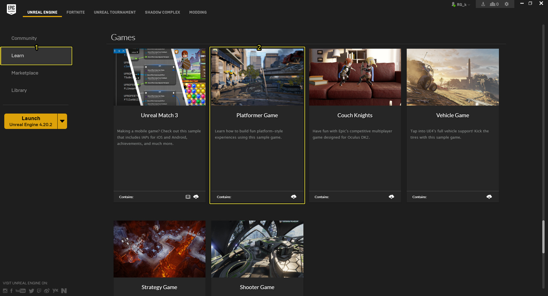The width and height of the screenshot is (548, 296).
Task: Expand the Launch engine version dropdown arrow
Action: (62, 121)
